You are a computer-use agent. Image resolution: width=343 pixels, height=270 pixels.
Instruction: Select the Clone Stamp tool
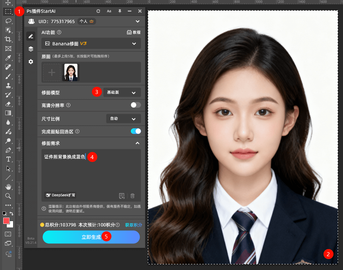pyautogui.click(x=8, y=85)
